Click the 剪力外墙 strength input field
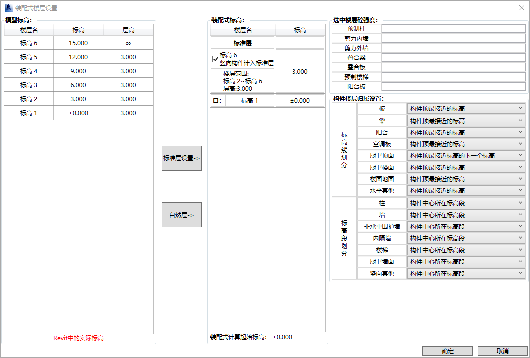The width and height of the screenshot is (530, 358). [x=454, y=48]
